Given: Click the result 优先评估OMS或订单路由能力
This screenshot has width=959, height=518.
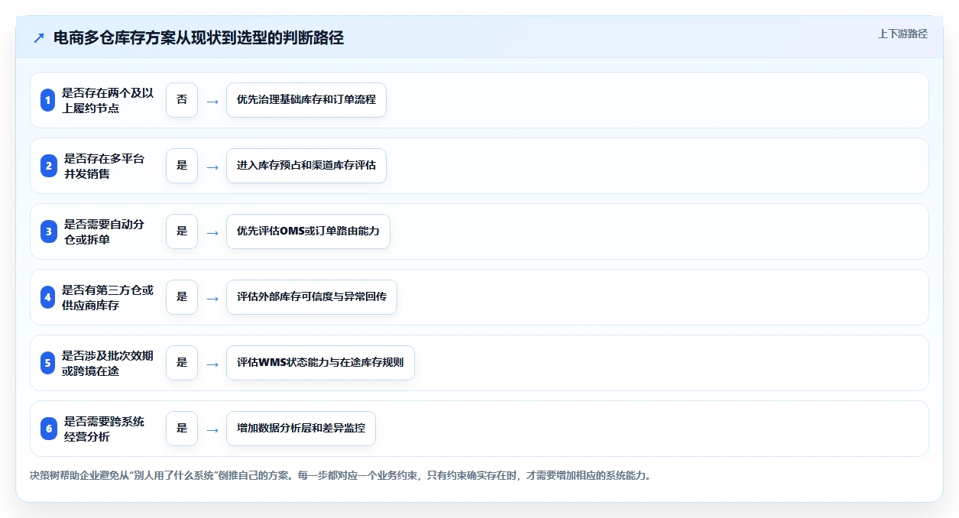Looking at the screenshot, I should tap(308, 231).
